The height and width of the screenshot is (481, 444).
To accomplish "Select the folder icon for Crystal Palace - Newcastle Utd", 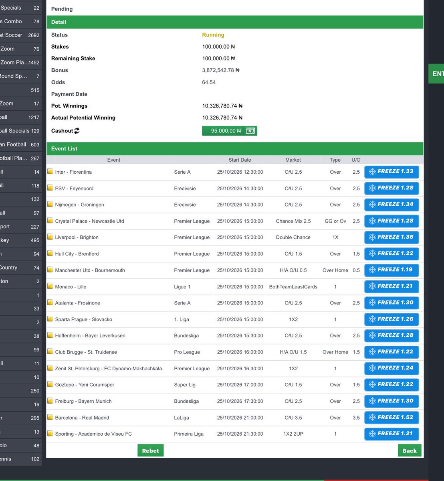I will click(x=50, y=221).
